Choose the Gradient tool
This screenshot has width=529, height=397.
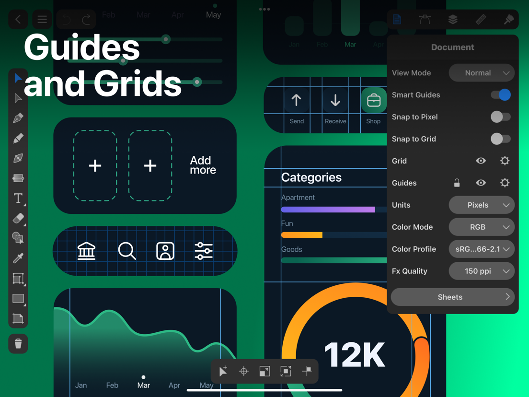[x=18, y=178]
